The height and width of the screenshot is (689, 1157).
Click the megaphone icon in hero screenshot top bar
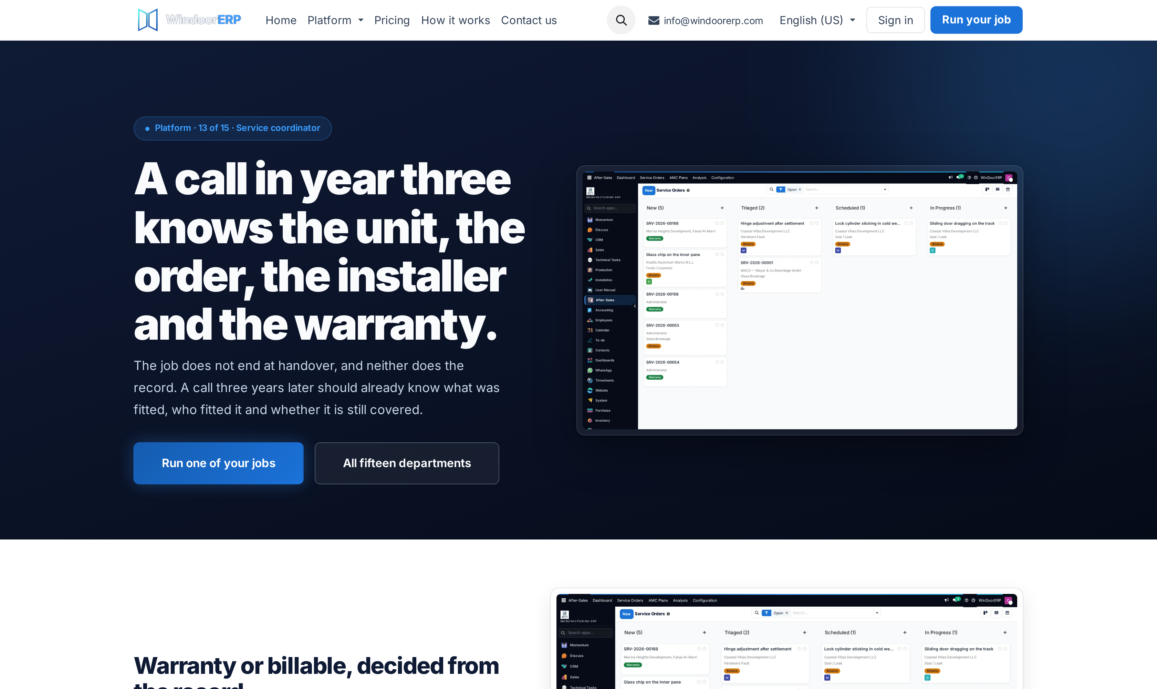[950, 177]
